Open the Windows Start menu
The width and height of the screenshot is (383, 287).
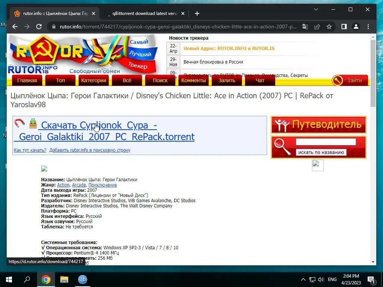9,280
